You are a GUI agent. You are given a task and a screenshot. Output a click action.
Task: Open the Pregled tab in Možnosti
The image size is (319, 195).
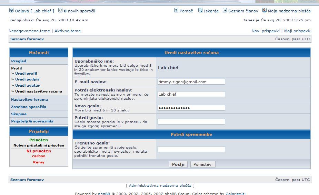19,61
